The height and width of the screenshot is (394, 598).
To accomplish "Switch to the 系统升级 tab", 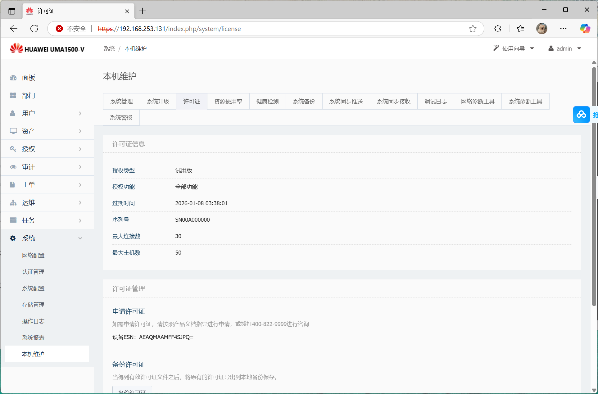I will (x=158, y=101).
